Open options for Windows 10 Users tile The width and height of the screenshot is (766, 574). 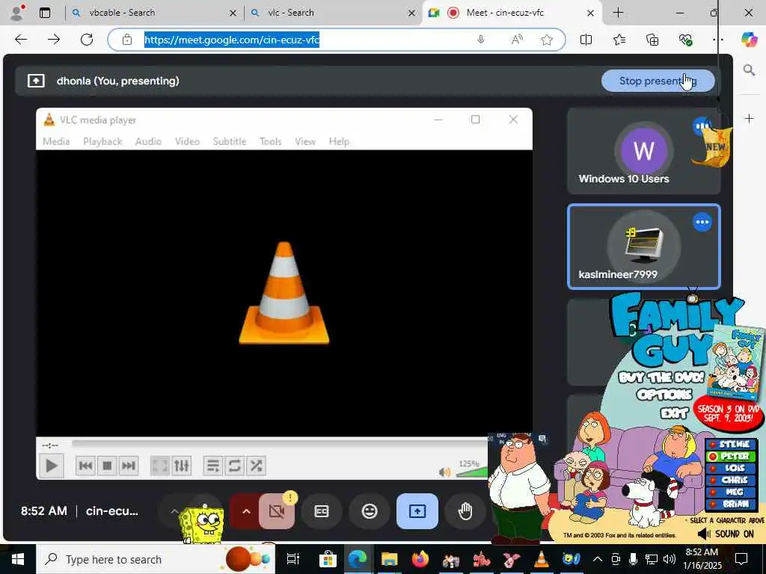pos(702,126)
